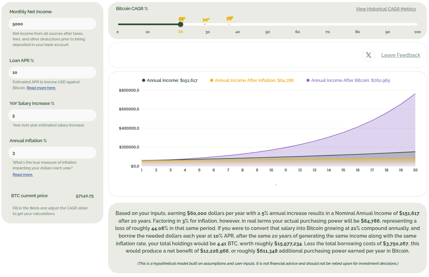Click the $400000.0 y-axis label

coord(129,128)
